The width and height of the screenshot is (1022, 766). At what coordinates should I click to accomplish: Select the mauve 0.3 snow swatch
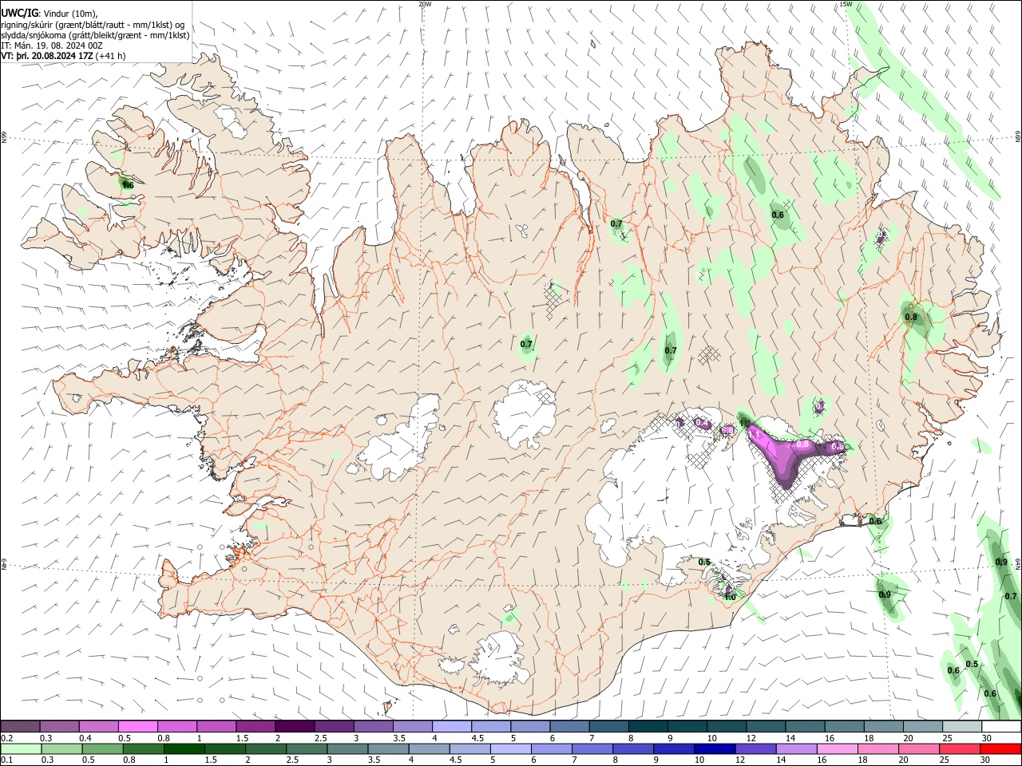(60, 727)
